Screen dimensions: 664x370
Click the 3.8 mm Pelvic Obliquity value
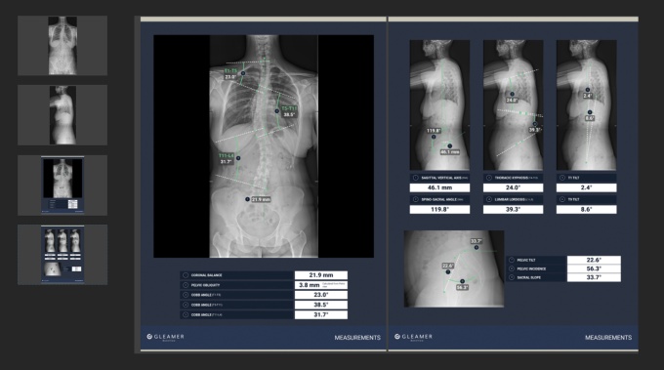click(321, 285)
